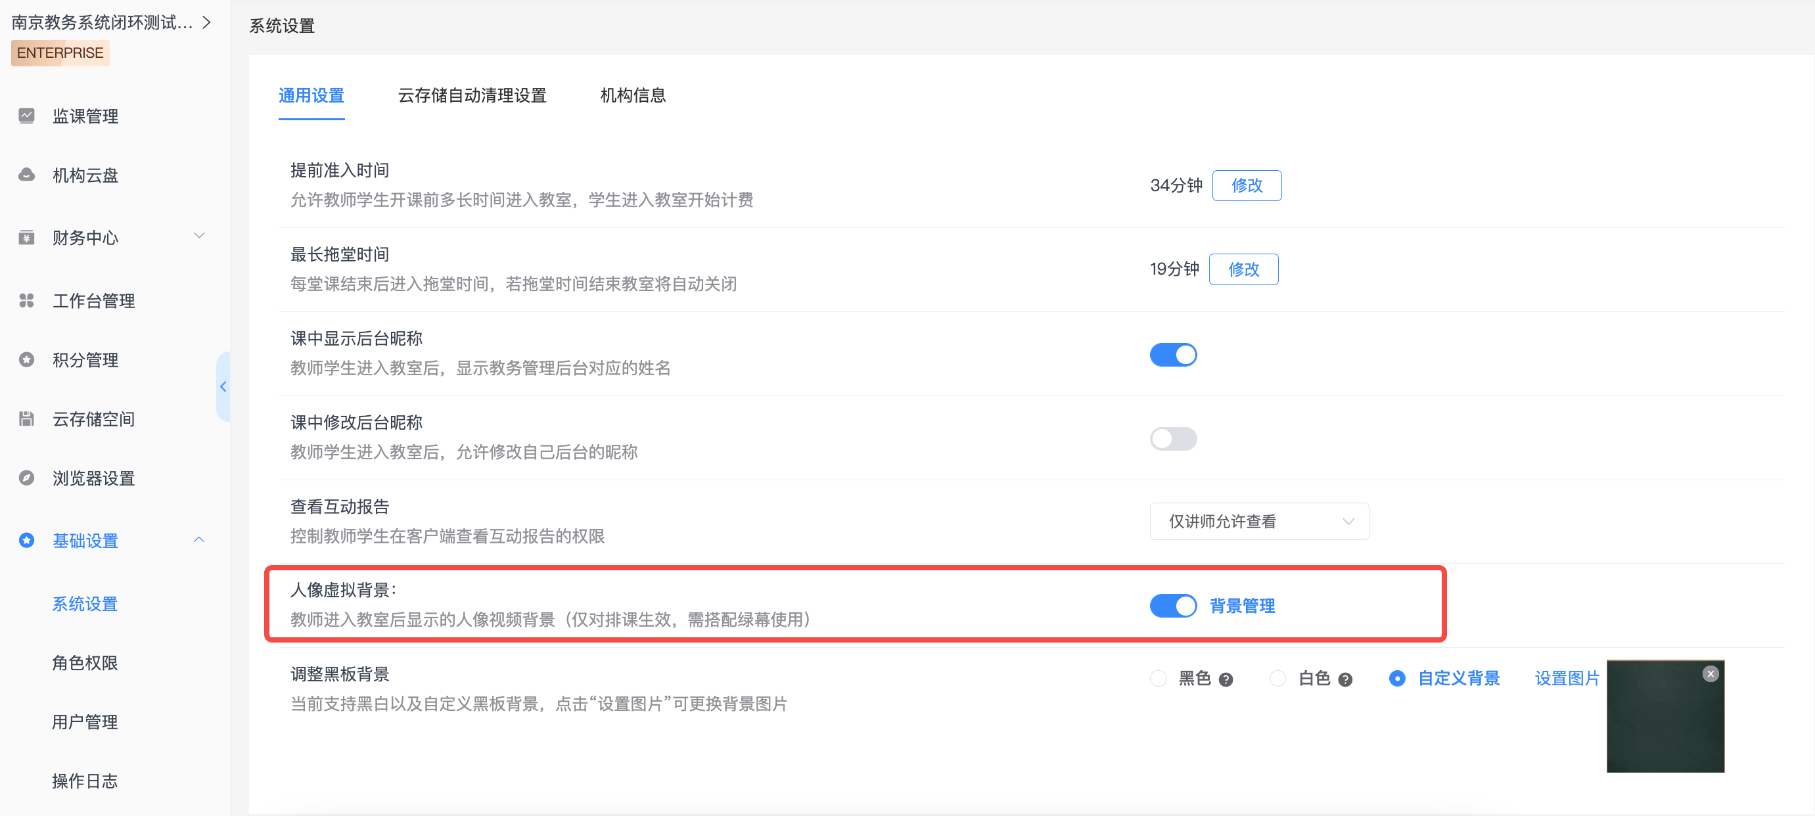The width and height of the screenshot is (1815, 816).
Task: Click the 监课管理 monitor icon
Action: coord(27,116)
